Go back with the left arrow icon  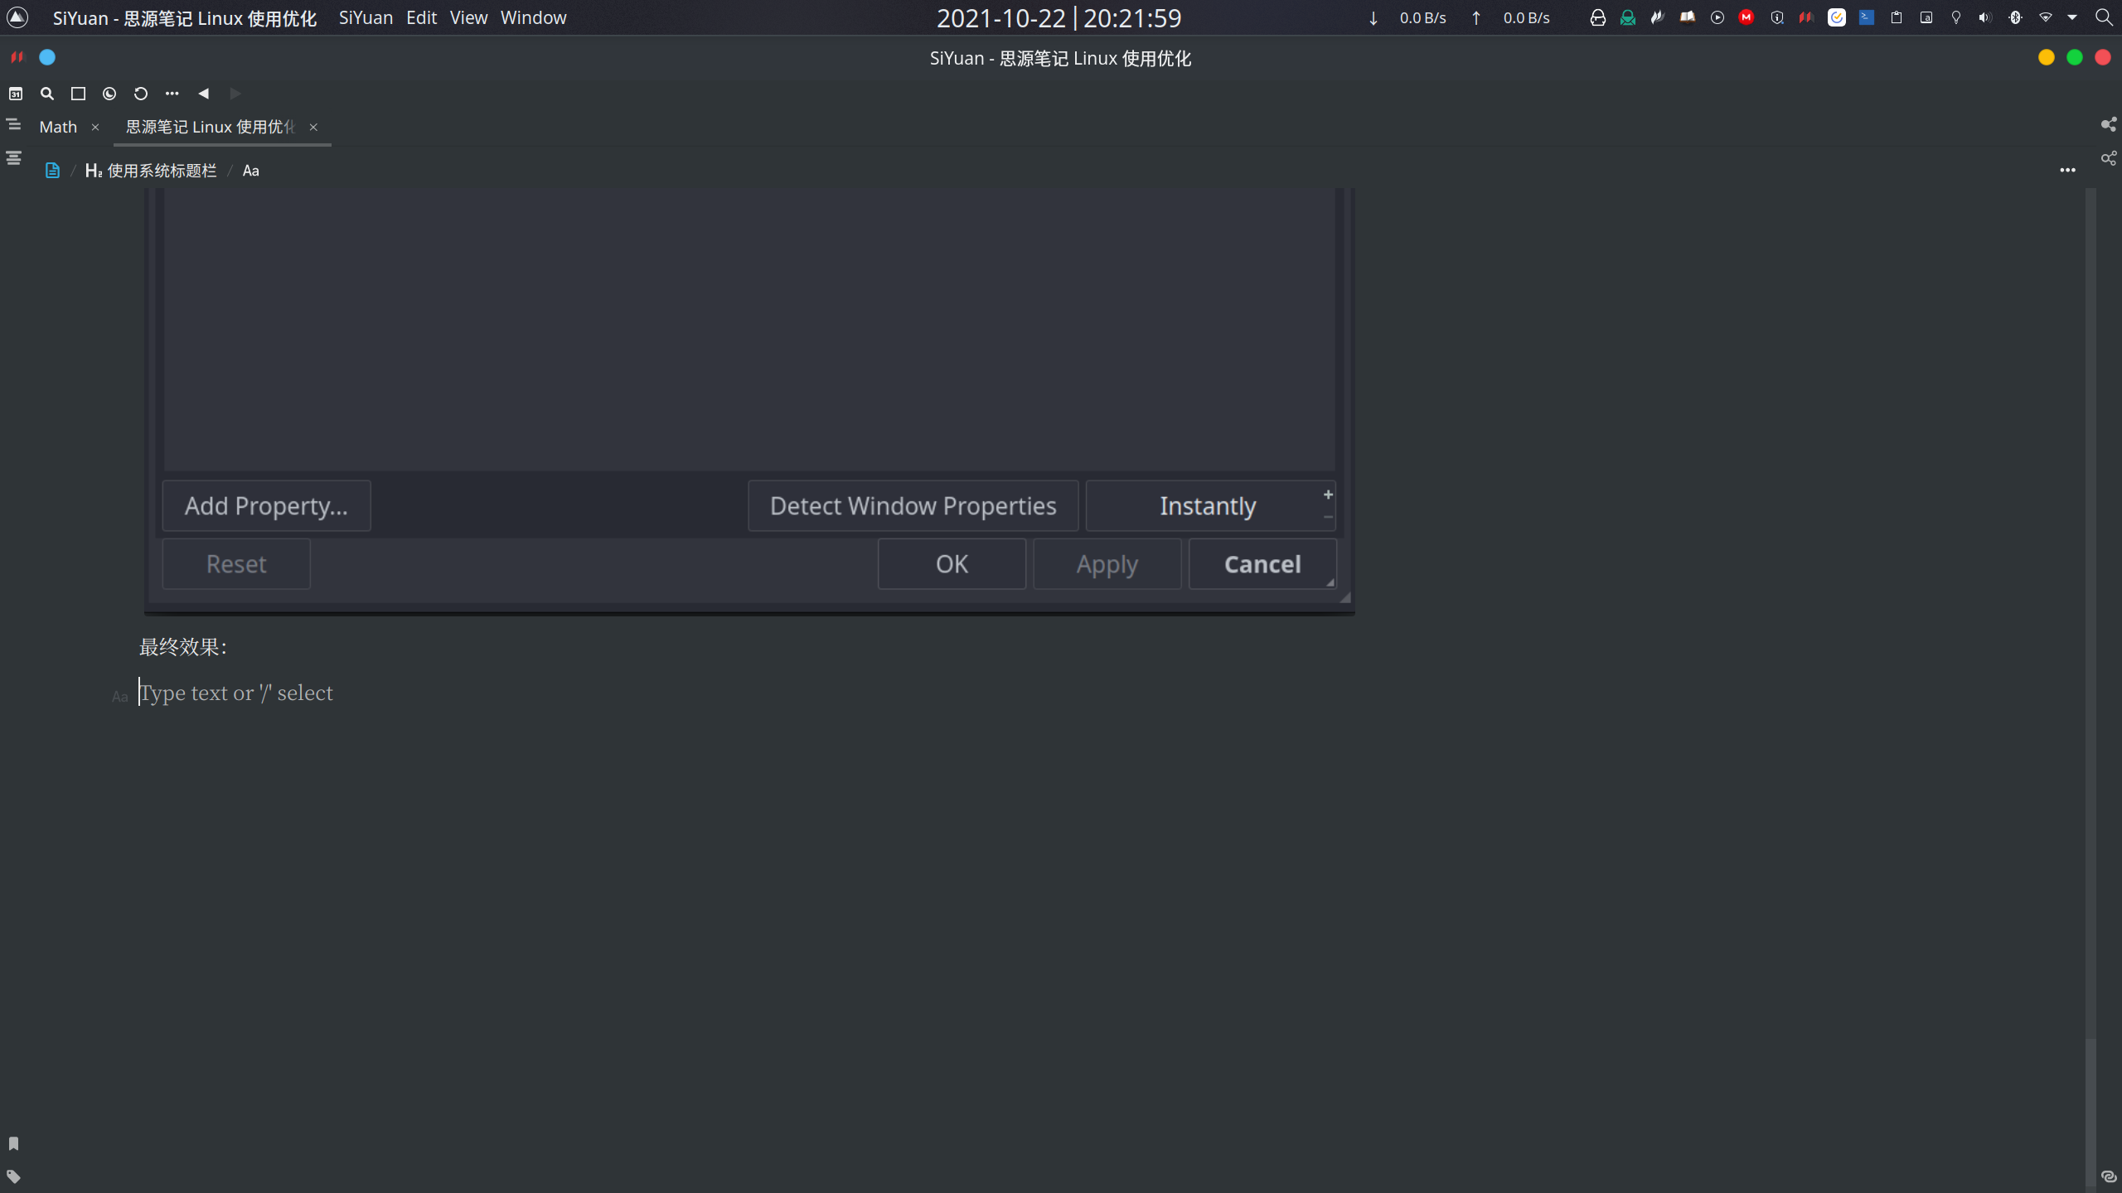point(204,94)
